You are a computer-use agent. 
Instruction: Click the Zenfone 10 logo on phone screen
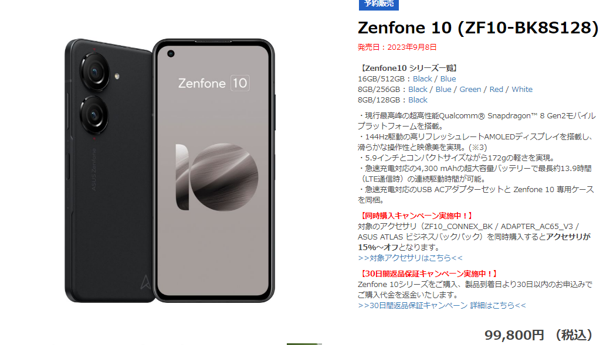coord(213,83)
